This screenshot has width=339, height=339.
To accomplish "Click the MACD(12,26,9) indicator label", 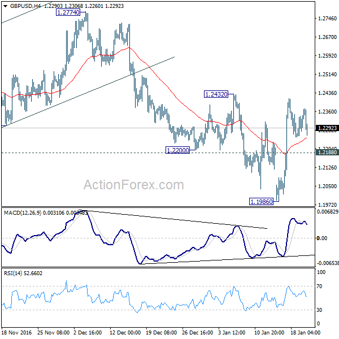I will 23,213.
